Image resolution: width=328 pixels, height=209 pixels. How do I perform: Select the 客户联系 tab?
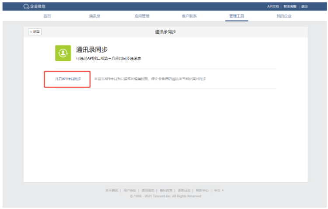coord(189,16)
